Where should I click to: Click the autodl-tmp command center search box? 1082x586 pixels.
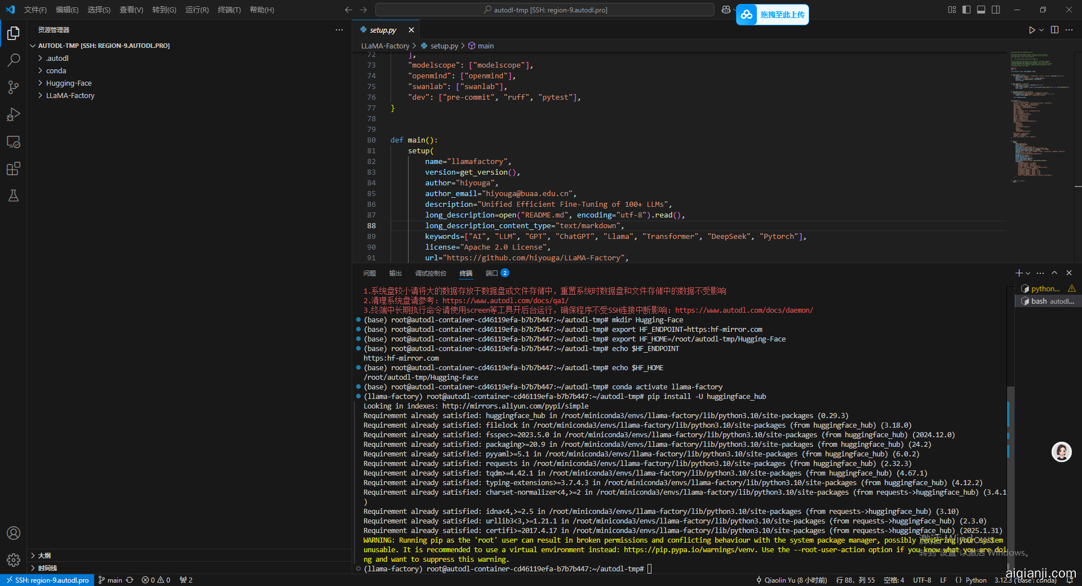[x=544, y=10]
